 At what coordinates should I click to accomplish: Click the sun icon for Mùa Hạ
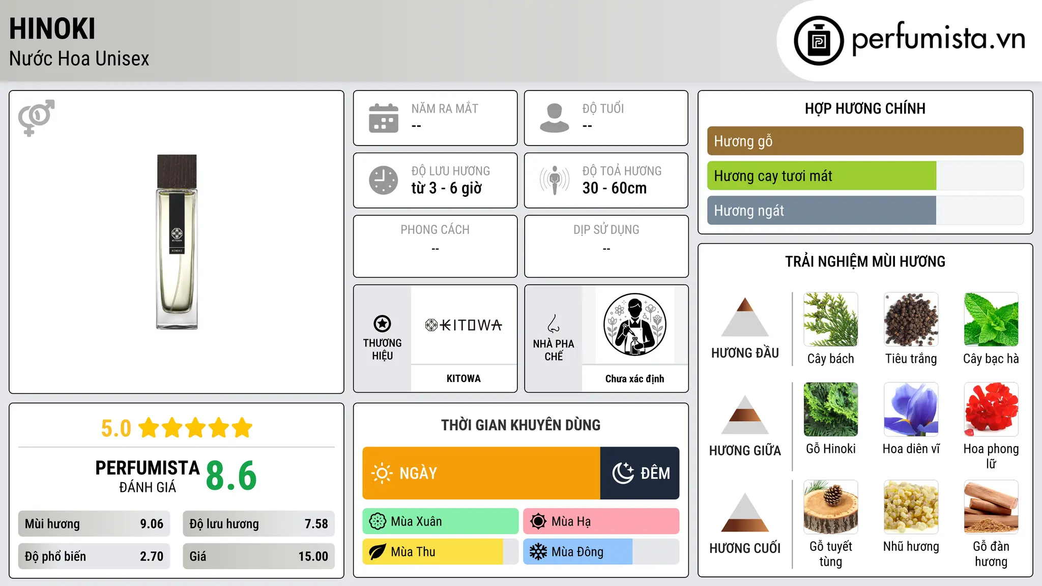(x=538, y=521)
